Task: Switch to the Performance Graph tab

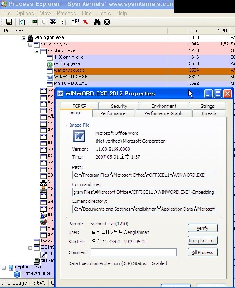Action: [163, 113]
